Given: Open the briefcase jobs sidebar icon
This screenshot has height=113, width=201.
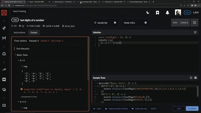Looking at the screenshot, I should 4,54.
